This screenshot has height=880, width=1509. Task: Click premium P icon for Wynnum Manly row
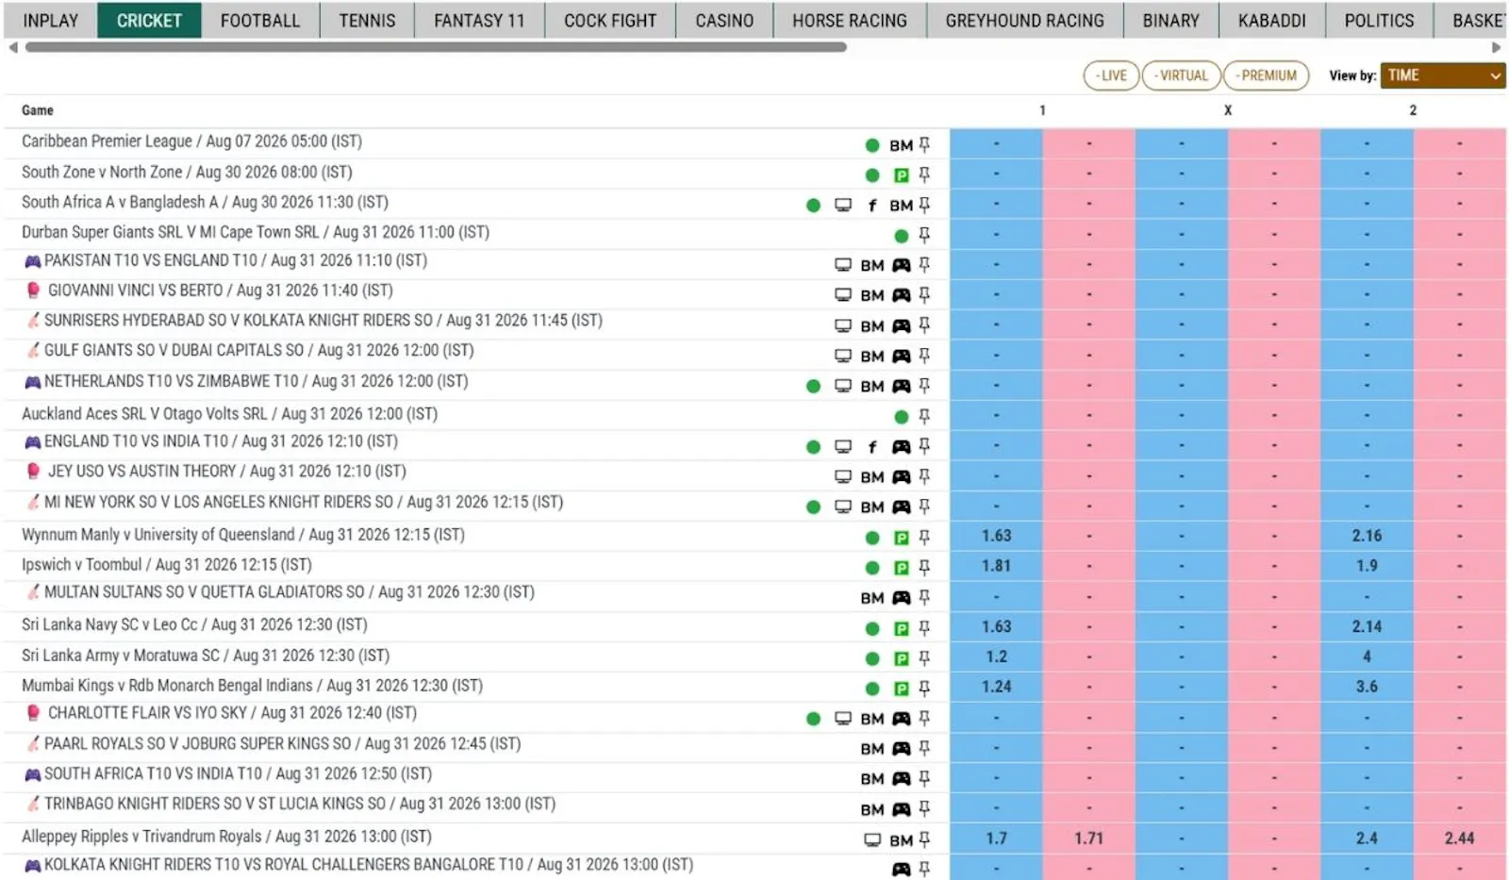pos(902,538)
